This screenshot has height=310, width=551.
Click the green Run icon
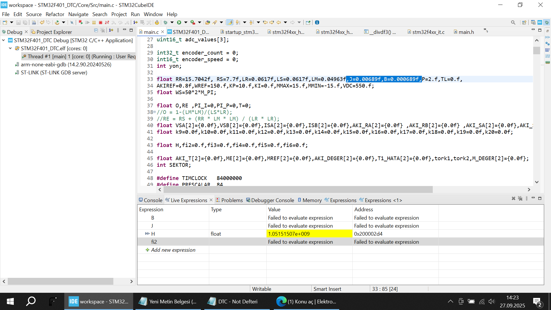coord(179,22)
